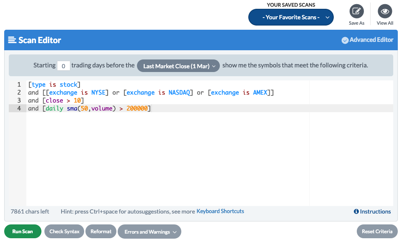Click the Scan Editor list icon
Screen dimensions: 402x242
point(12,40)
